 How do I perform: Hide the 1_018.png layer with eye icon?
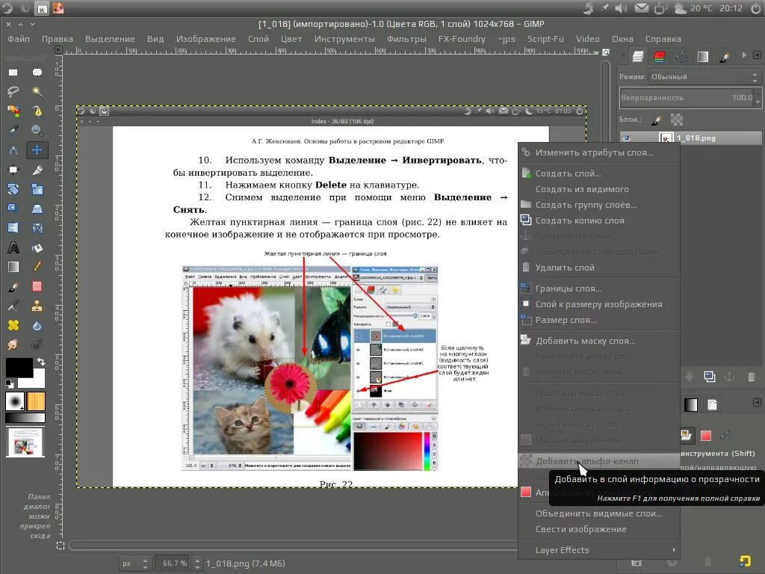tap(628, 138)
